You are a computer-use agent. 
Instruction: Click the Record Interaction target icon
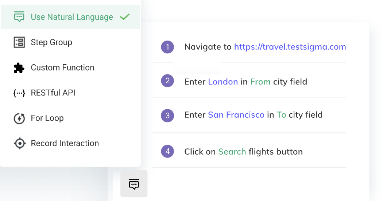coord(19,144)
